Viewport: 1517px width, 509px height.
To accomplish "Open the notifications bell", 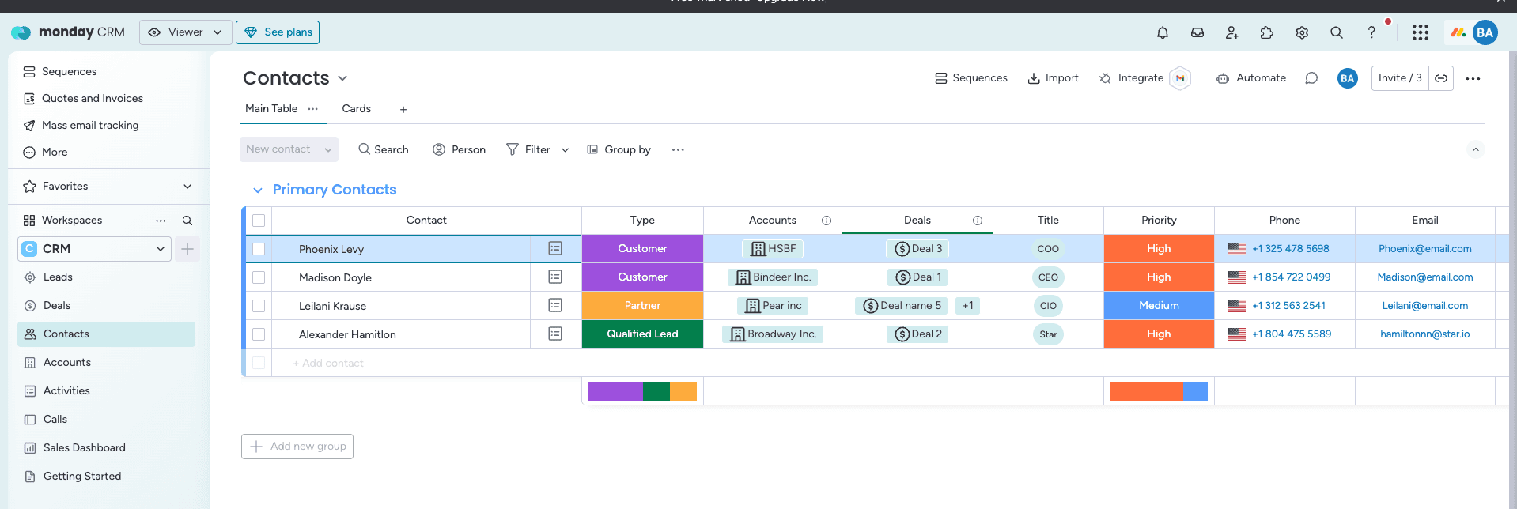I will click(1162, 32).
